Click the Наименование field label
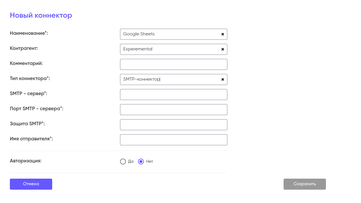361x203 pixels. pos(29,33)
